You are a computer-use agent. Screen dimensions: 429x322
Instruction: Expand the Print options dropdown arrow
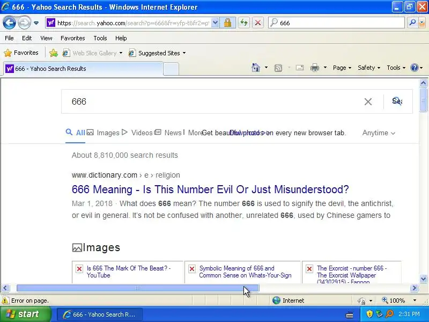tap(325, 68)
